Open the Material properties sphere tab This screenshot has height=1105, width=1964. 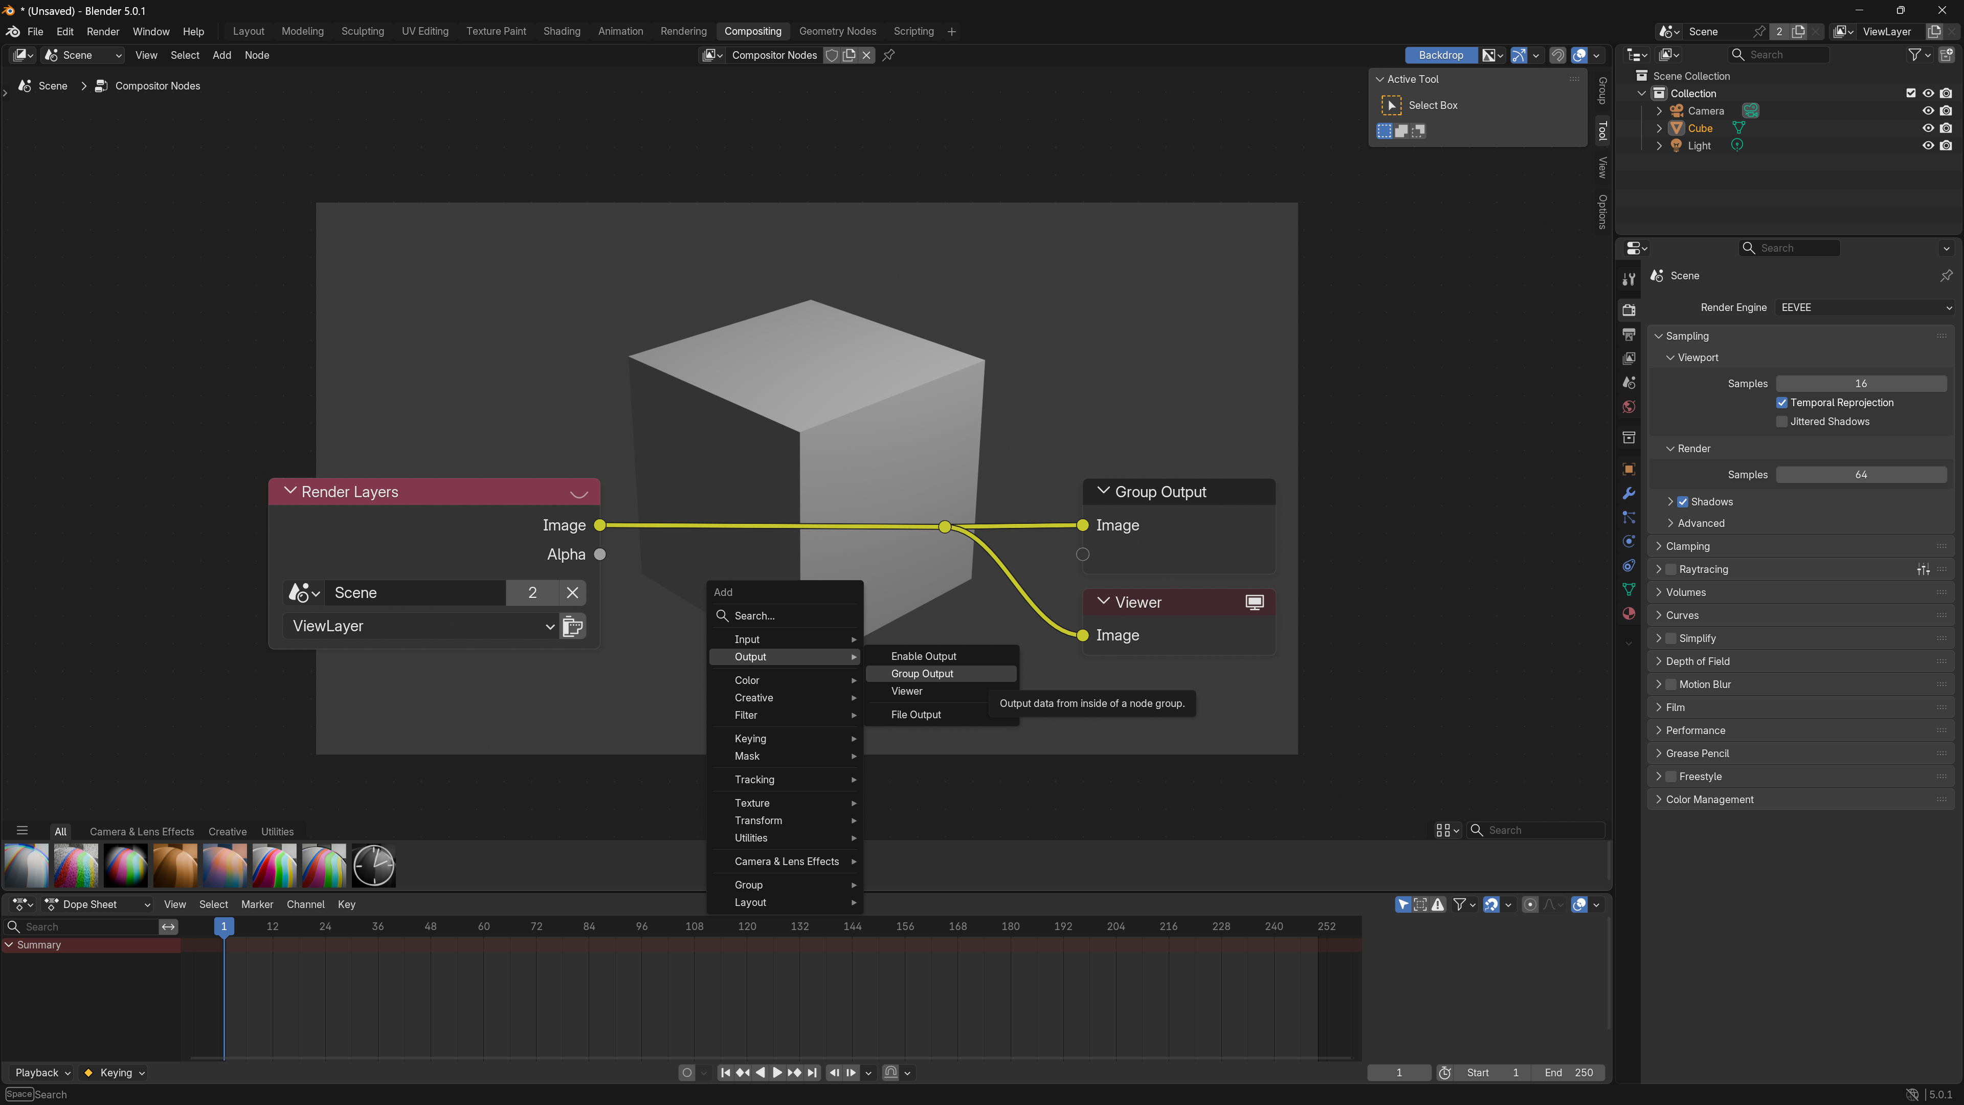tap(1630, 614)
